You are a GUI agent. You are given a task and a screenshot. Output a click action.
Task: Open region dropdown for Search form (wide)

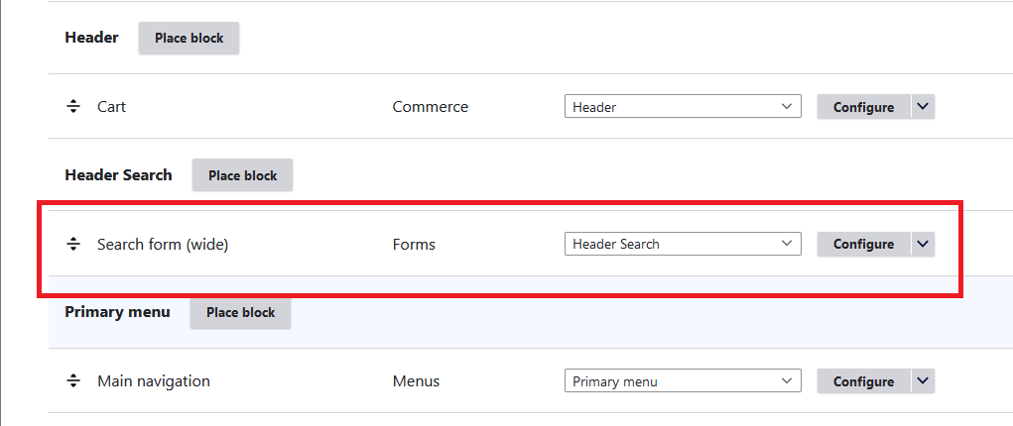click(x=682, y=244)
